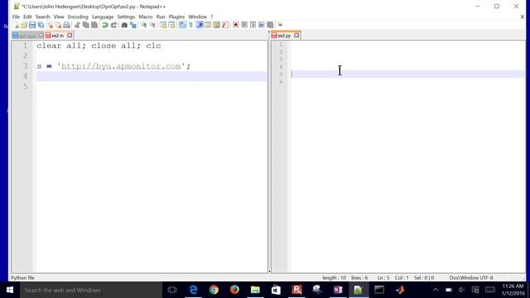This screenshot has width=530, height=298.
Task: Open the Macro menu
Action: coord(146,17)
